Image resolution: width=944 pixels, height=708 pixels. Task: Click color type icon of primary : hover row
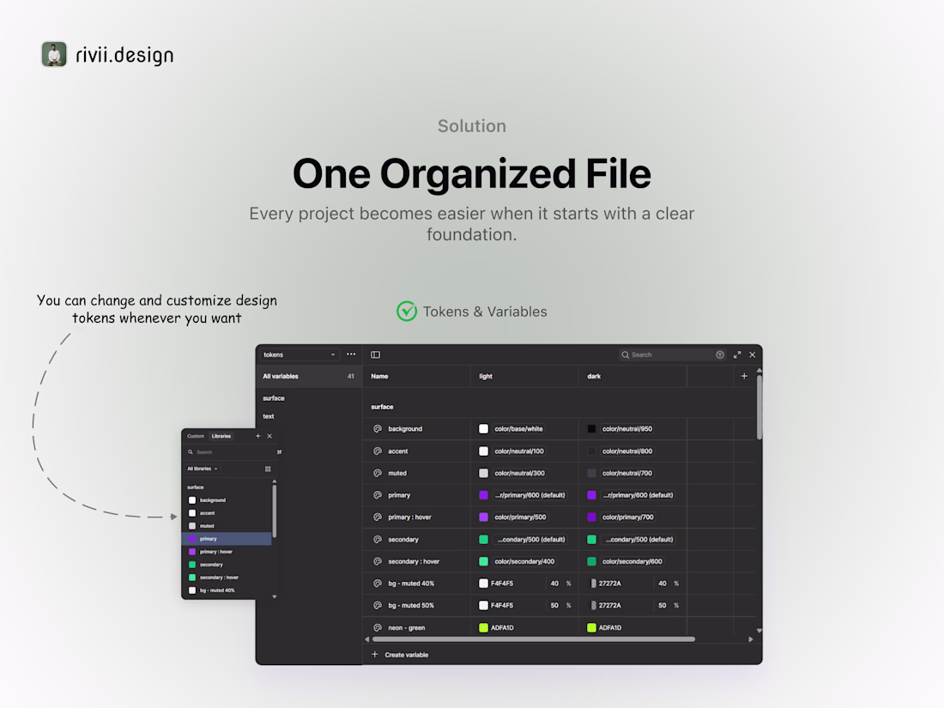[x=378, y=517]
